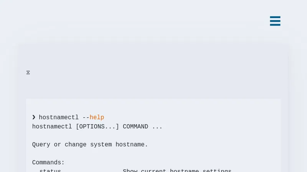Click the word "COMMAND" in usage line
This screenshot has width=307, height=172.
[135, 127]
